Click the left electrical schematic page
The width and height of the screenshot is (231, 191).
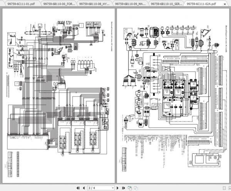coord(59,96)
